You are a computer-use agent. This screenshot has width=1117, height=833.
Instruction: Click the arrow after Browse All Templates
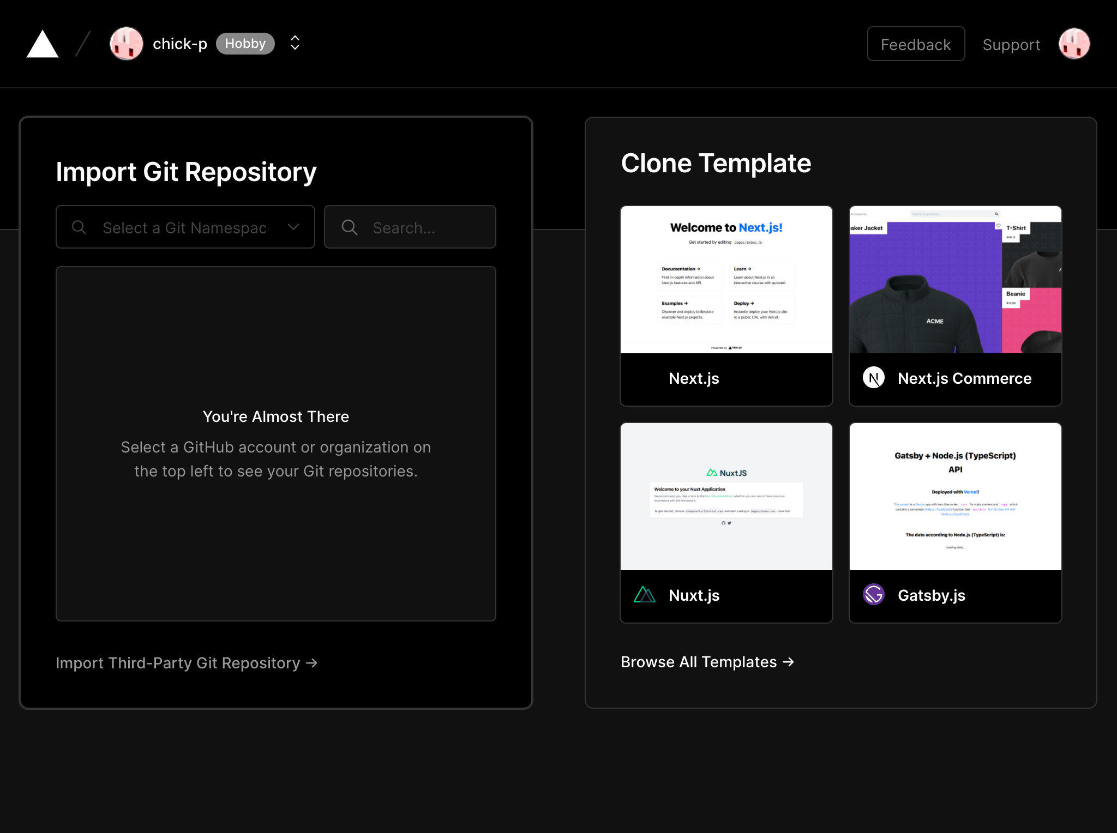coord(788,662)
